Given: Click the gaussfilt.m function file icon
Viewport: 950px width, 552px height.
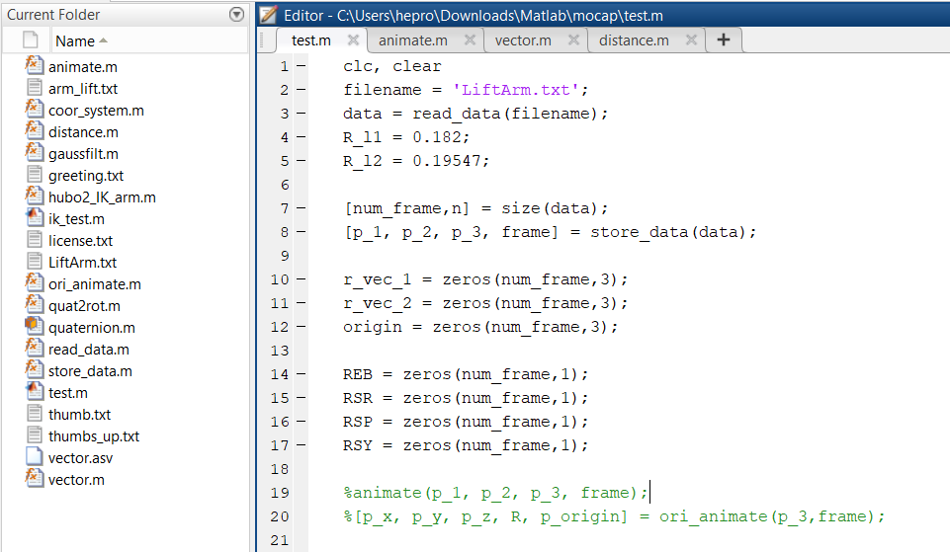Looking at the screenshot, I should [35, 152].
